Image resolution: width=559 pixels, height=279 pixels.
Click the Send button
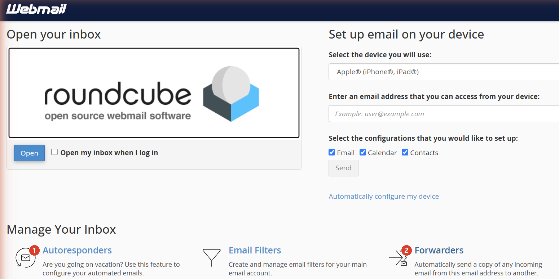pos(343,168)
